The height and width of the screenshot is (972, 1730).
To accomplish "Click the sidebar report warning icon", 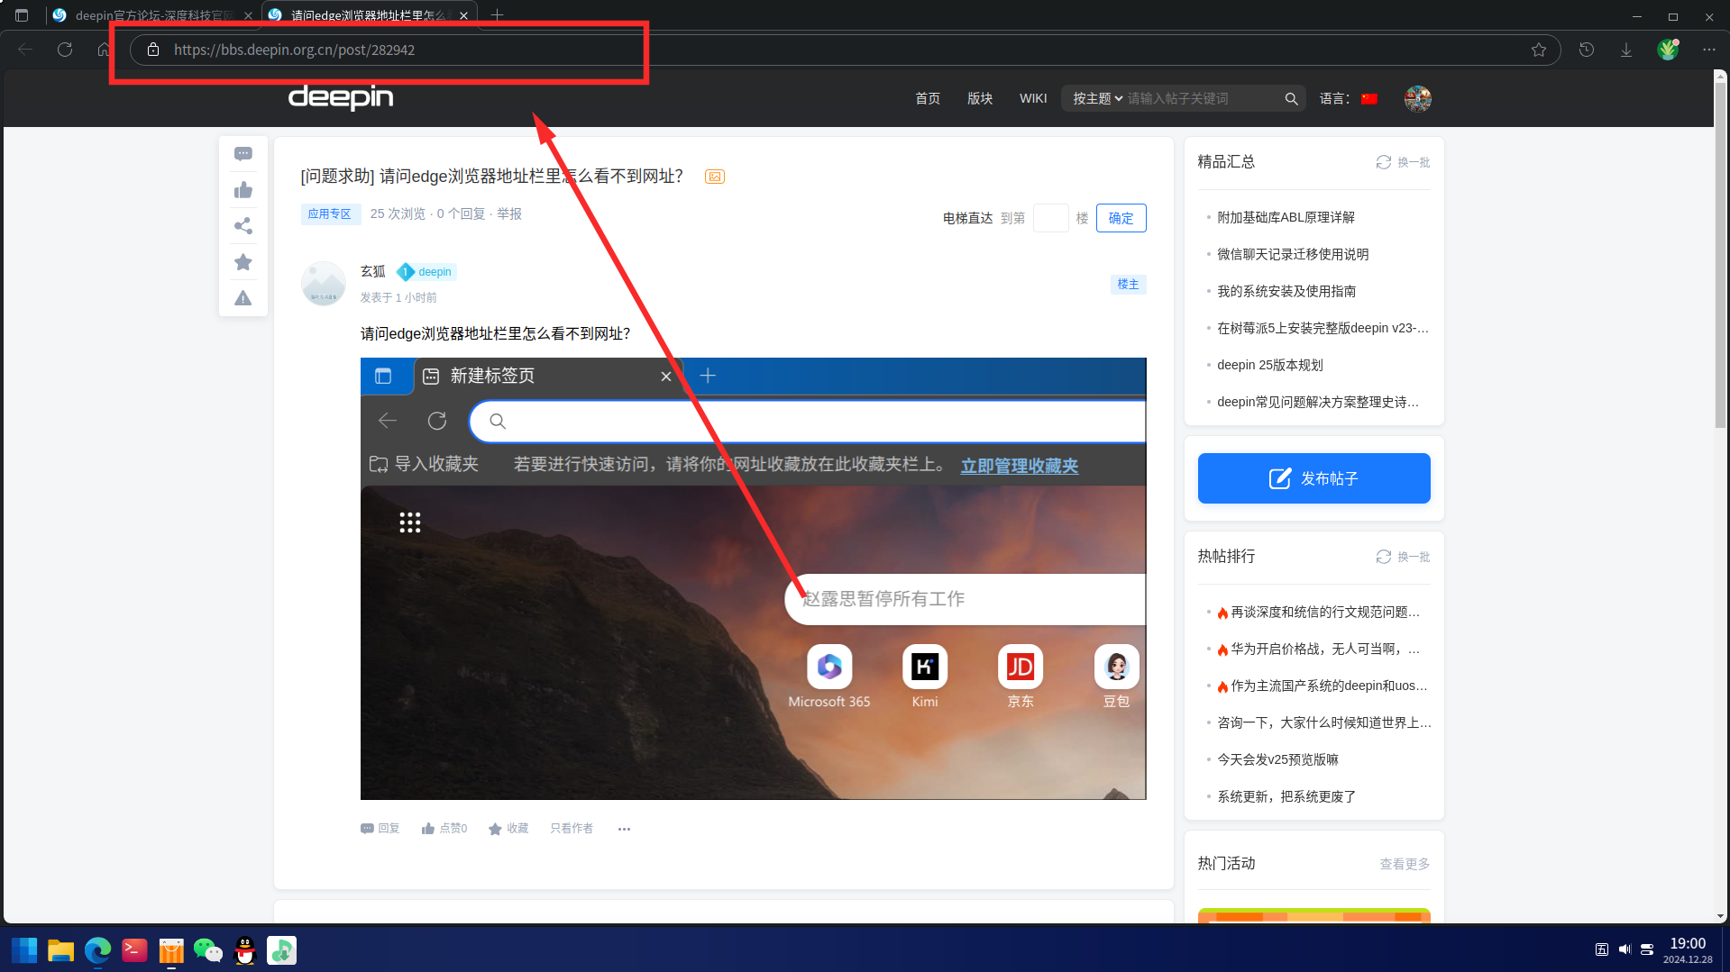I will click(243, 298).
